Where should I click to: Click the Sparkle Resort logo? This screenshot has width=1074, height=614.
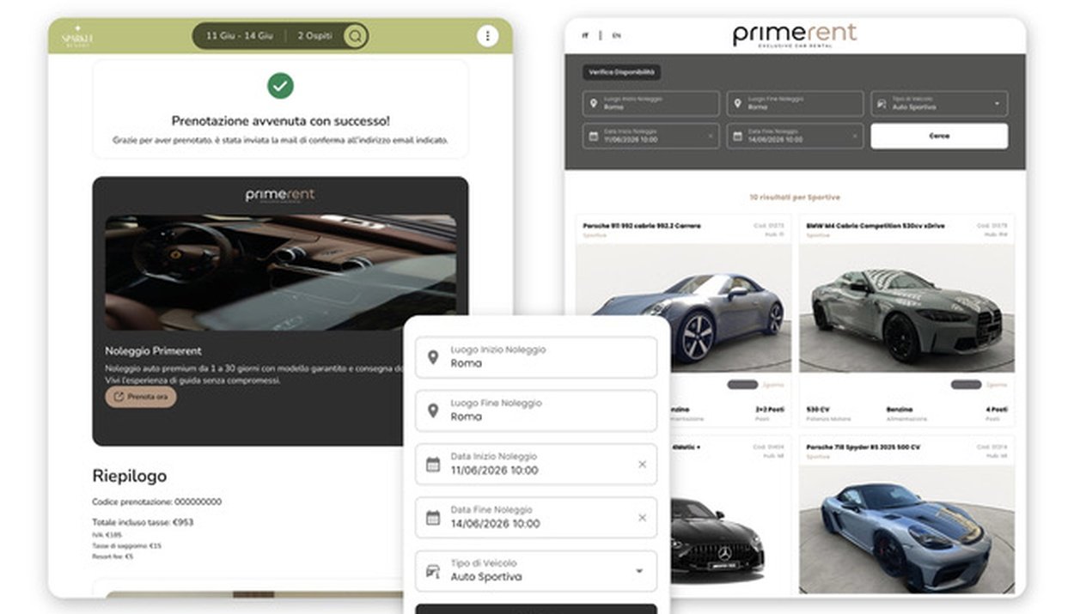tap(77, 36)
